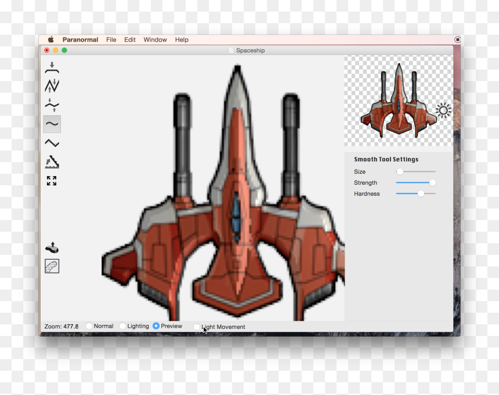Click the green zoom window button
Image resolution: width=499 pixels, height=395 pixels.
(x=64, y=50)
